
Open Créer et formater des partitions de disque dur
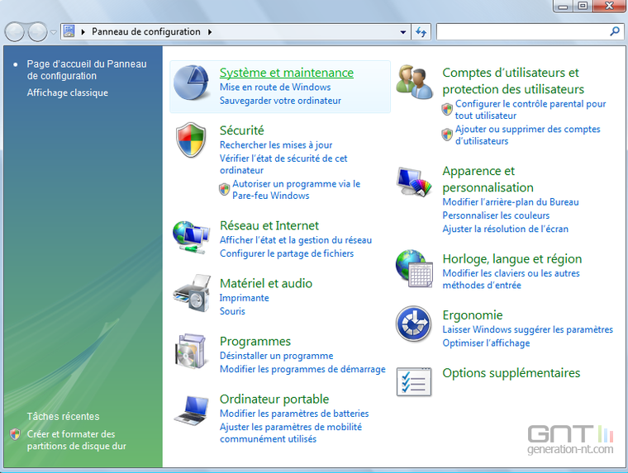coord(77,440)
